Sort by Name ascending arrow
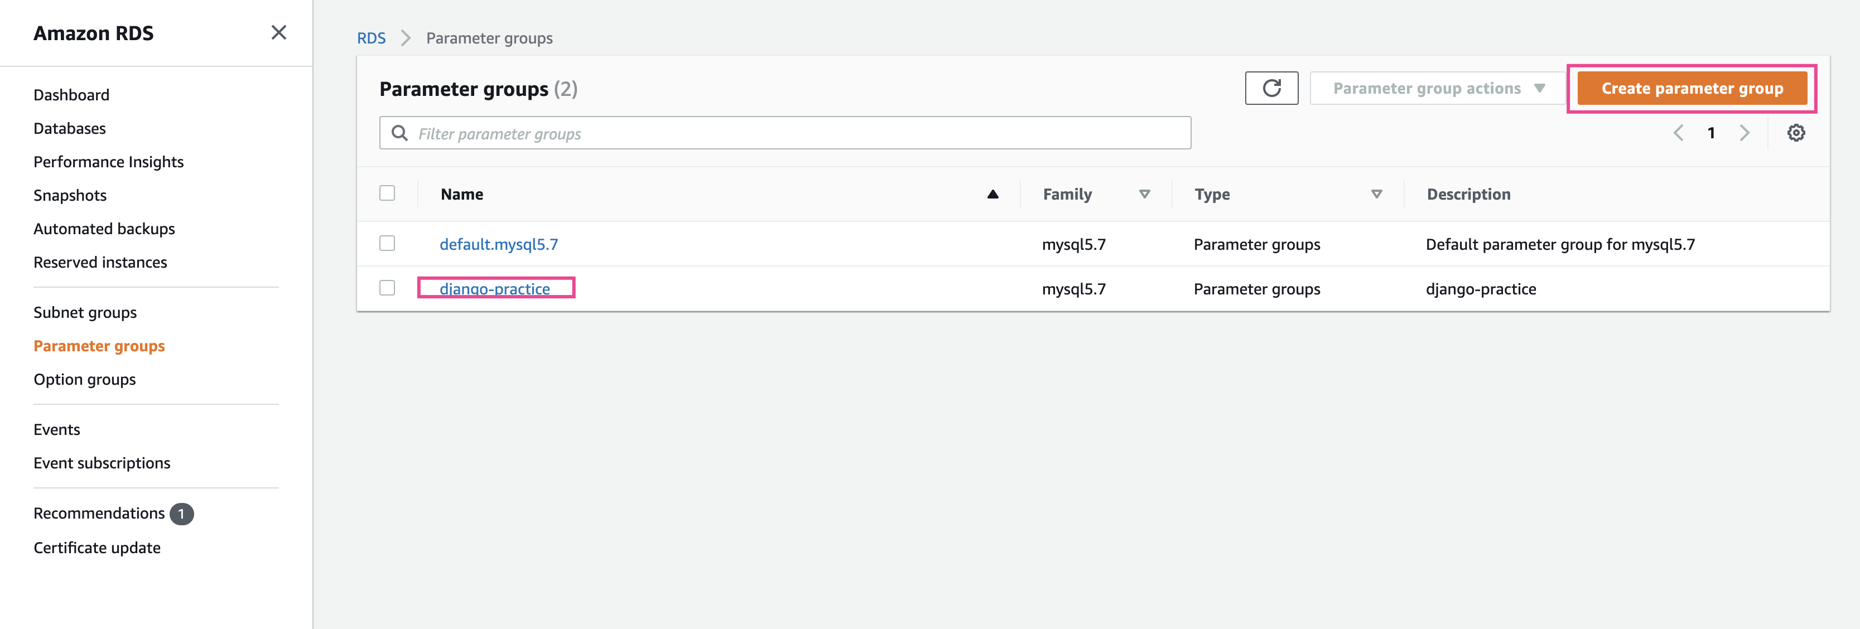The image size is (1860, 629). pyautogui.click(x=993, y=194)
